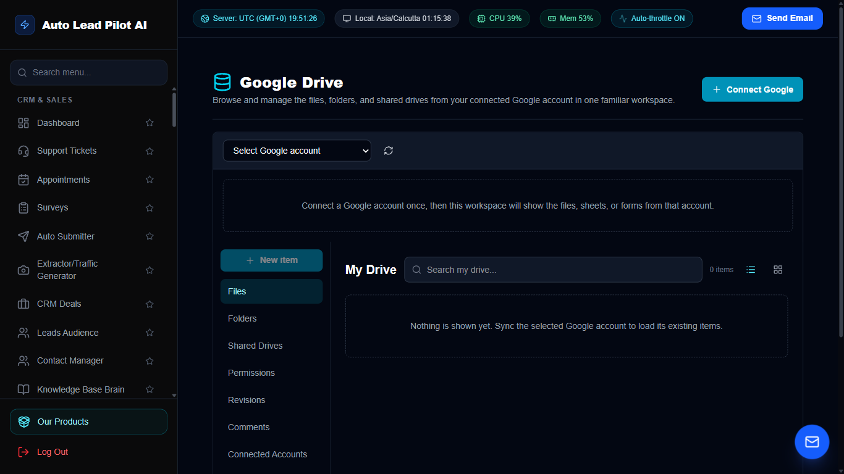
Task: Click the Auto Lead Pilot AI lightning logo
Action: 25,25
